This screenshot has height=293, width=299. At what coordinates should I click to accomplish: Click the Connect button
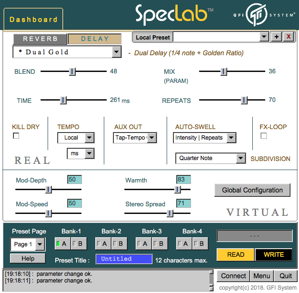click(x=233, y=276)
